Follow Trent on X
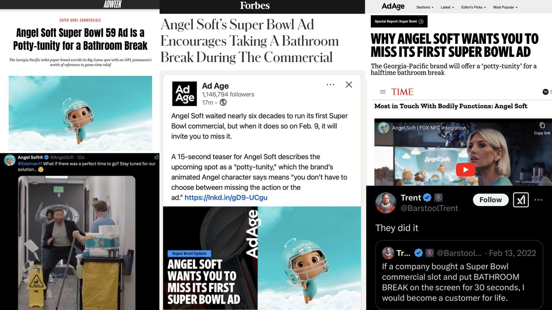This screenshot has height=310, width=552. [x=490, y=200]
